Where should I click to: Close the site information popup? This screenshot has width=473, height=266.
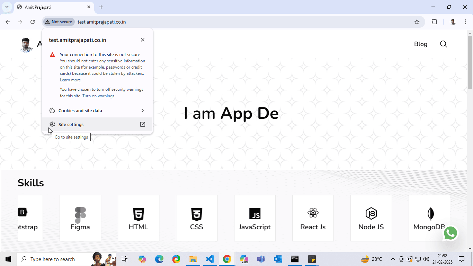tap(143, 40)
